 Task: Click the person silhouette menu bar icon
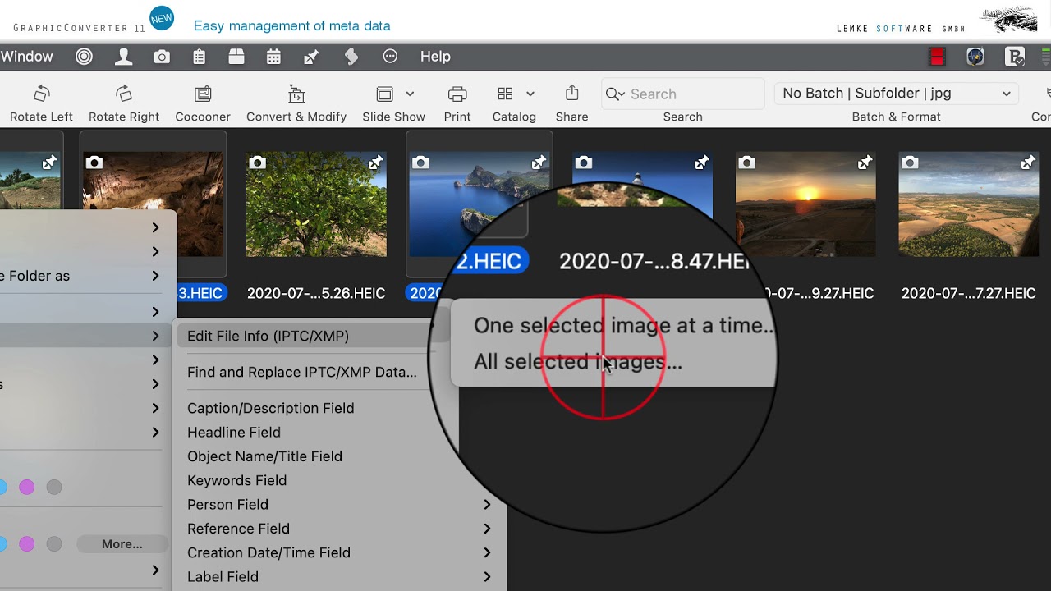(x=124, y=57)
